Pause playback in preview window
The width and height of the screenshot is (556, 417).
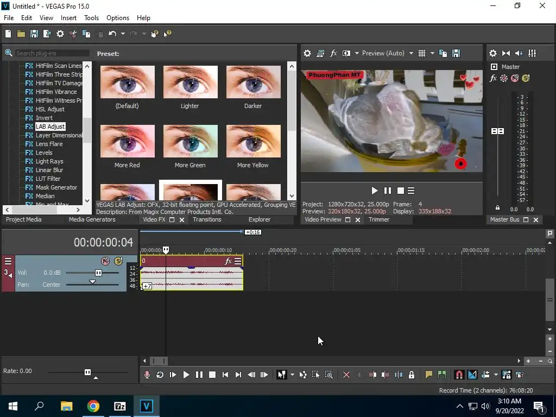tap(388, 191)
